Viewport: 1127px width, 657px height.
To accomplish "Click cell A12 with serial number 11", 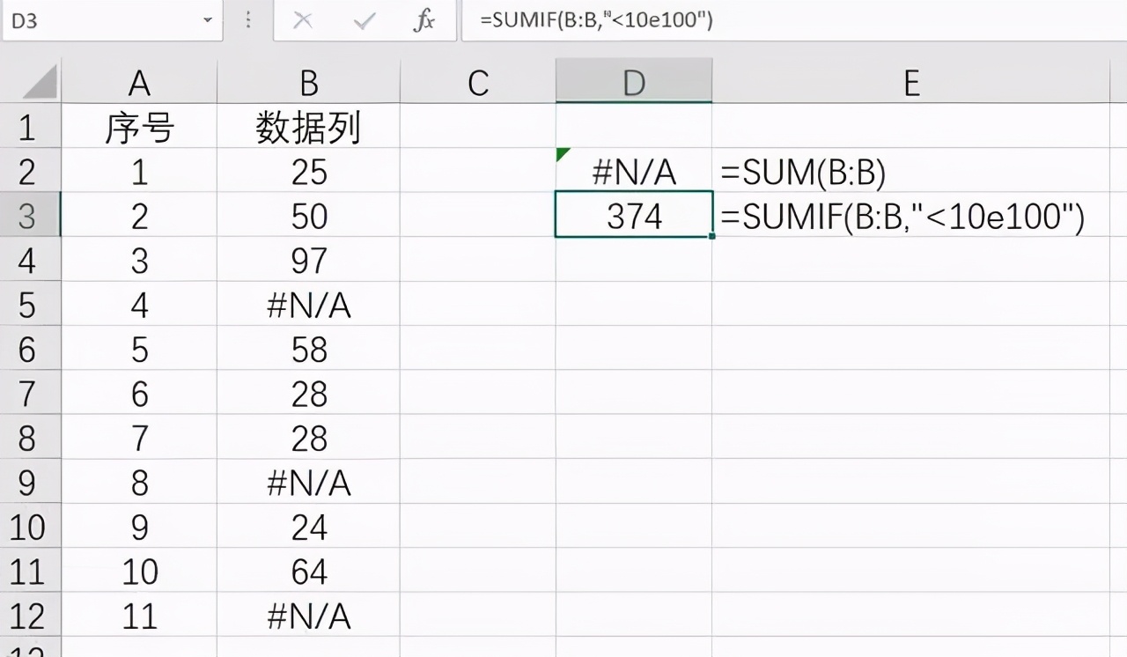I will pyautogui.click(x=139, y=616).
